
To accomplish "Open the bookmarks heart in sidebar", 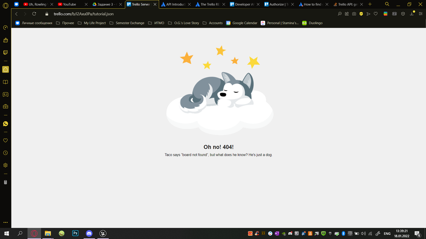I will click(x=6, y=140).
